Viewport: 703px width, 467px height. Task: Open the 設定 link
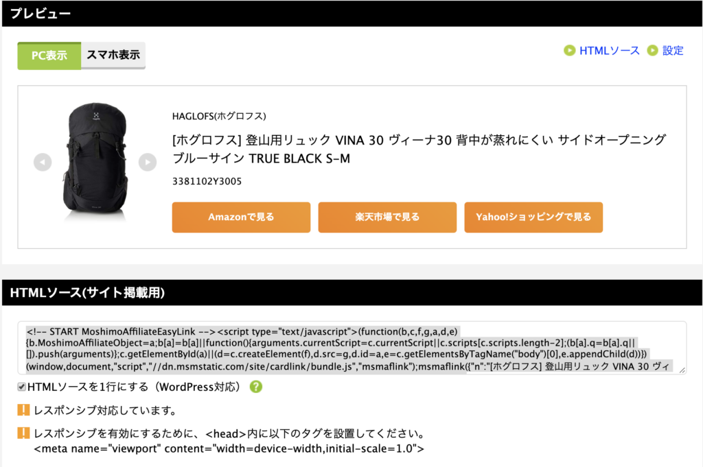[673, 51]
